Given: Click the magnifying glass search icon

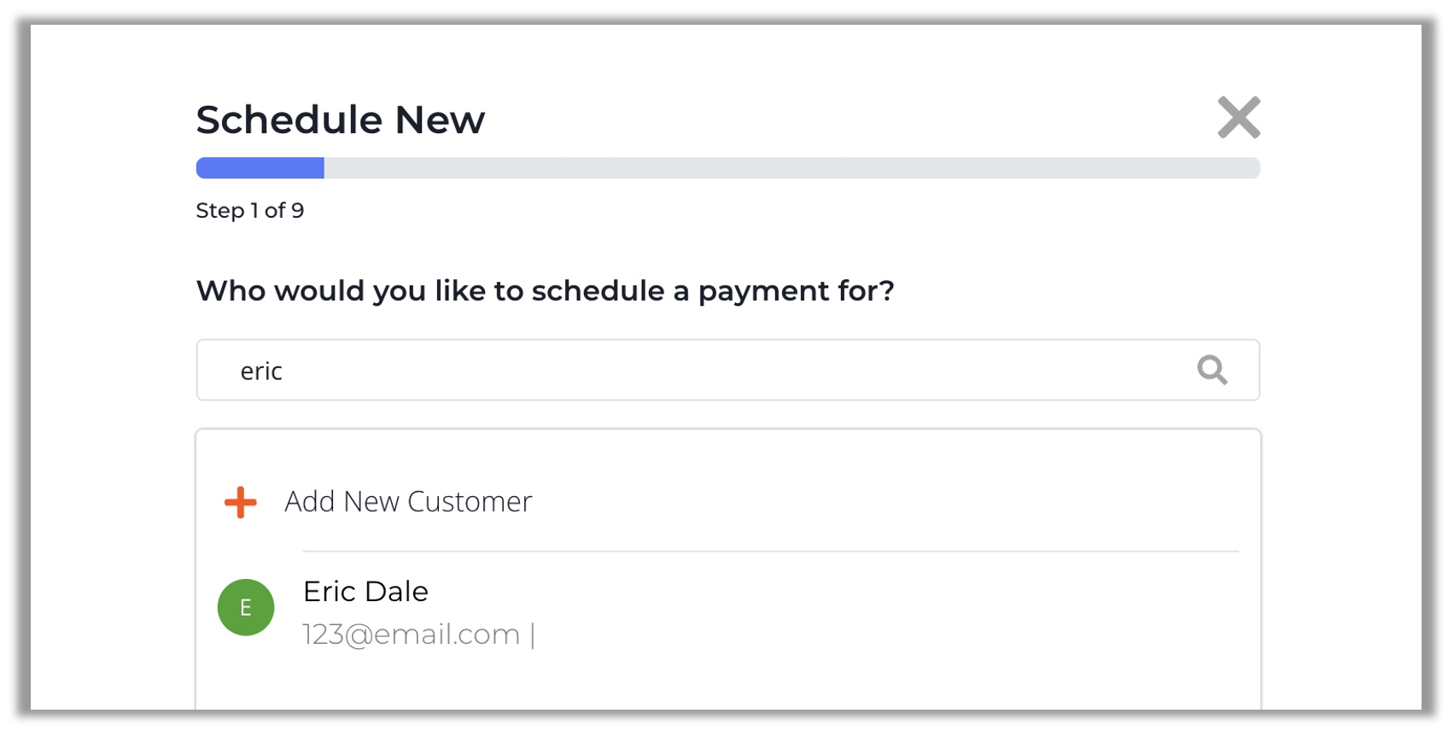Looking at the screenshot, I should [1212, 370].
